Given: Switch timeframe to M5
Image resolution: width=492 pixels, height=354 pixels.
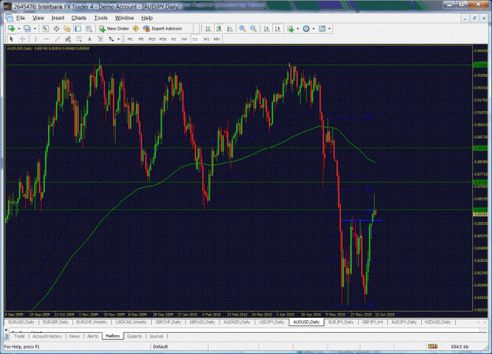Looking at the screenshot, I should click(x=141, y=39).
